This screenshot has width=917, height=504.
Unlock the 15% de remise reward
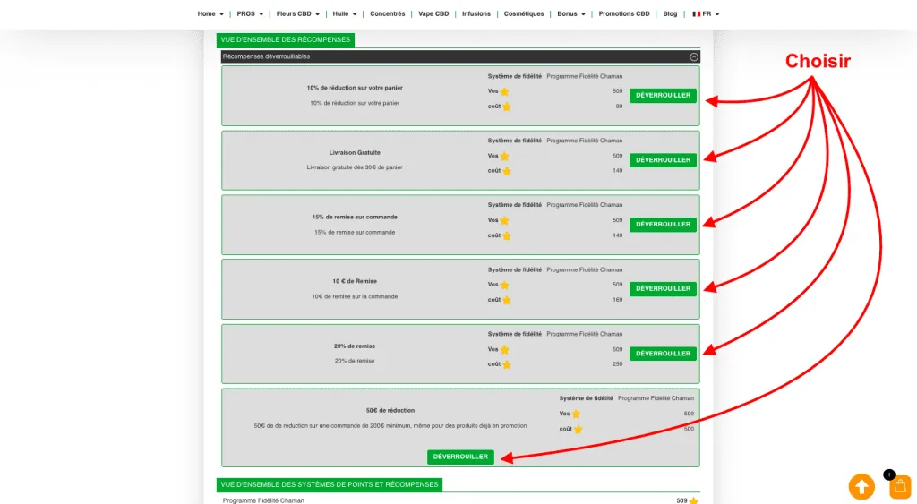[663, 225]
